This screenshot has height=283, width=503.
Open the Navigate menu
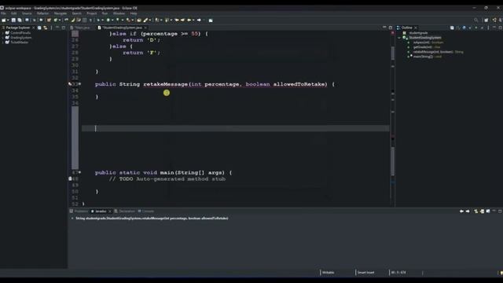[x=61, y=13]
